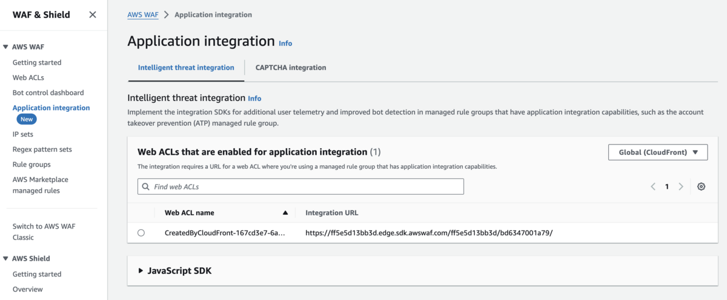
Task: Open Web ACLs in the sidebar
Action: (28, 77)
